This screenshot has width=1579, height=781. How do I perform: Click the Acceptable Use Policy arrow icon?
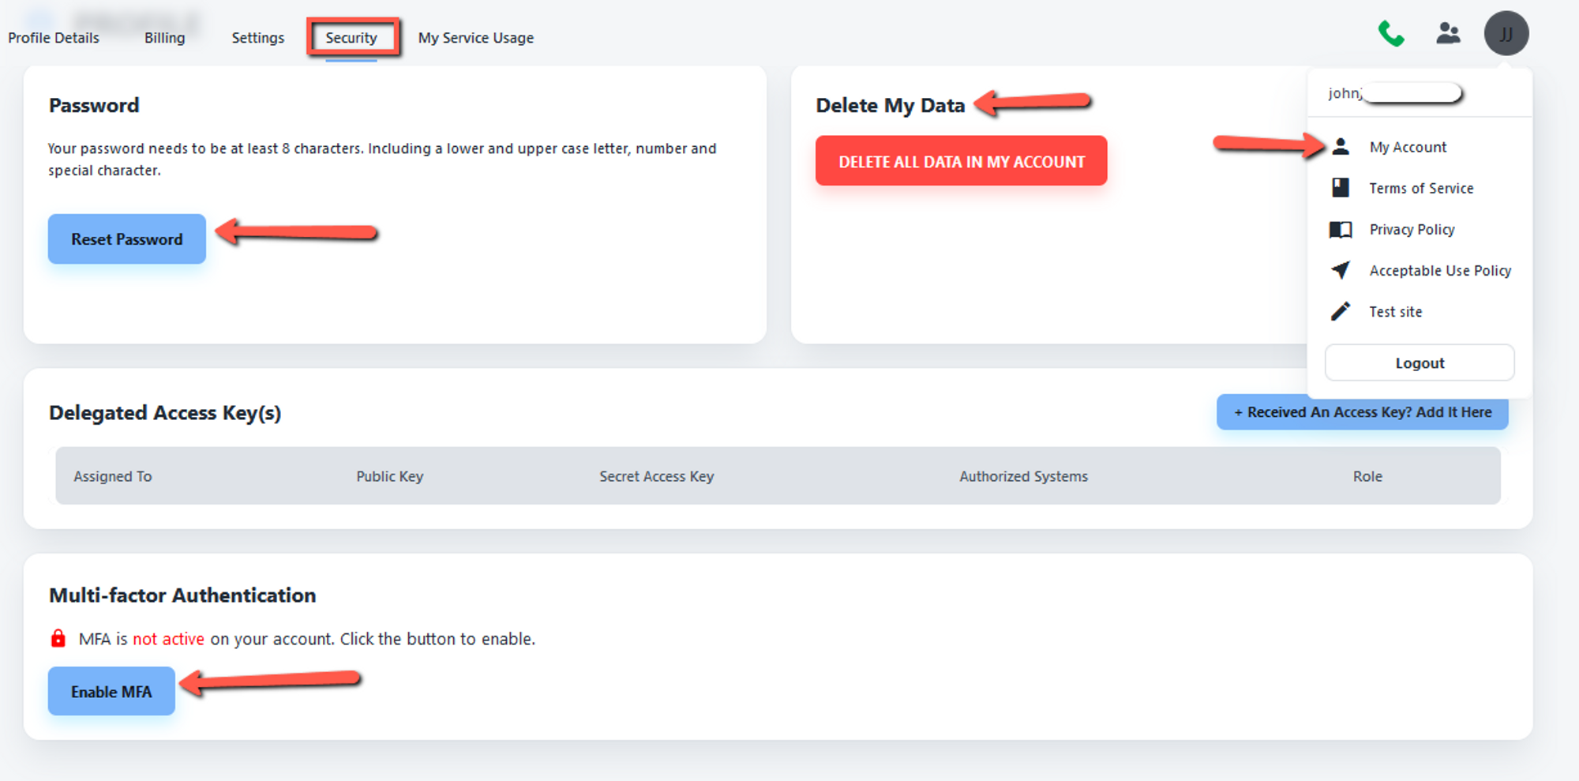click(1341, 270)
